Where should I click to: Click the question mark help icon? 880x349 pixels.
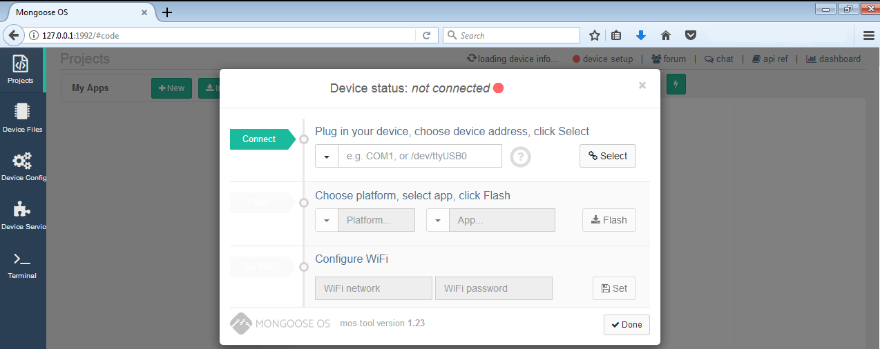point(520,157)
